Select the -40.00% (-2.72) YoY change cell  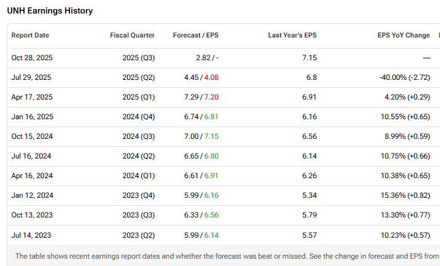tap(404, 77)
